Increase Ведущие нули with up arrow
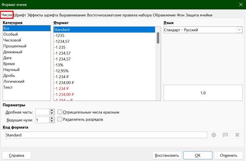The height and width of the screenshot is (161, 246). click(52, 118)
